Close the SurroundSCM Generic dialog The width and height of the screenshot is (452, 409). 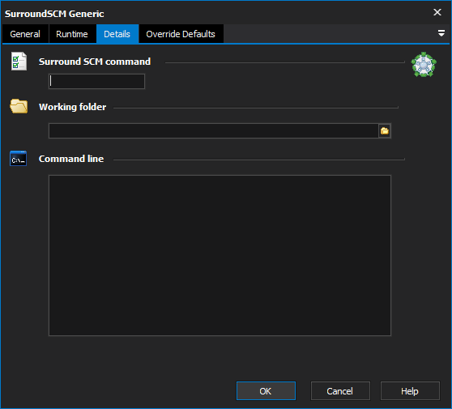click(x=437, y=12)
